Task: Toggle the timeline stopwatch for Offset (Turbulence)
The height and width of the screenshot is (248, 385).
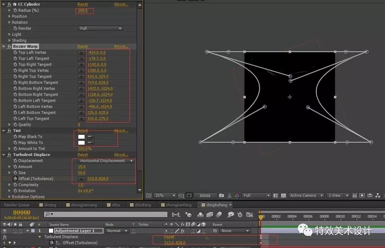Action: (x=52, y=243)
